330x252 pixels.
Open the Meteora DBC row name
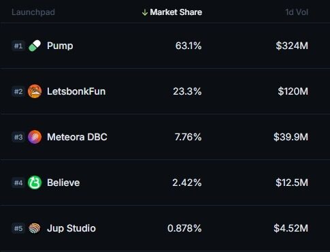click(77, 137)
